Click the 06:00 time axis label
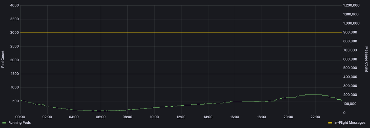Screen dimensions: 370x128 101,117
